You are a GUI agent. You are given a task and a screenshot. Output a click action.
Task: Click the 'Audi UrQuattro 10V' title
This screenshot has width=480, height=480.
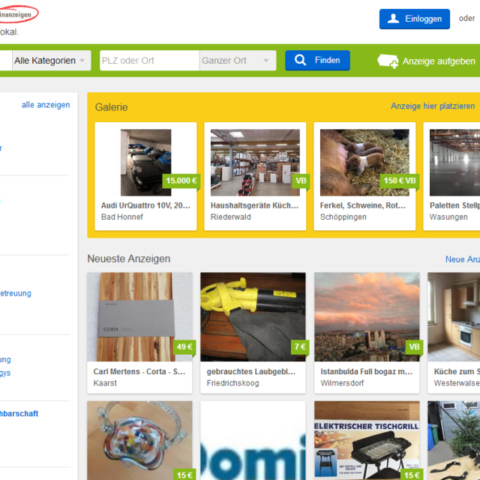145,205
